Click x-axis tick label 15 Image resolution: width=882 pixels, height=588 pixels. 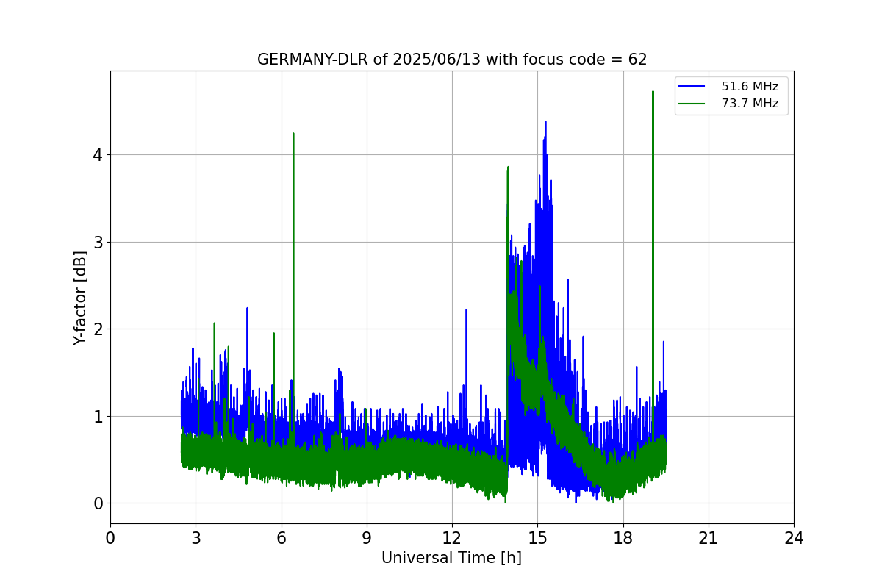coord(537,538)
